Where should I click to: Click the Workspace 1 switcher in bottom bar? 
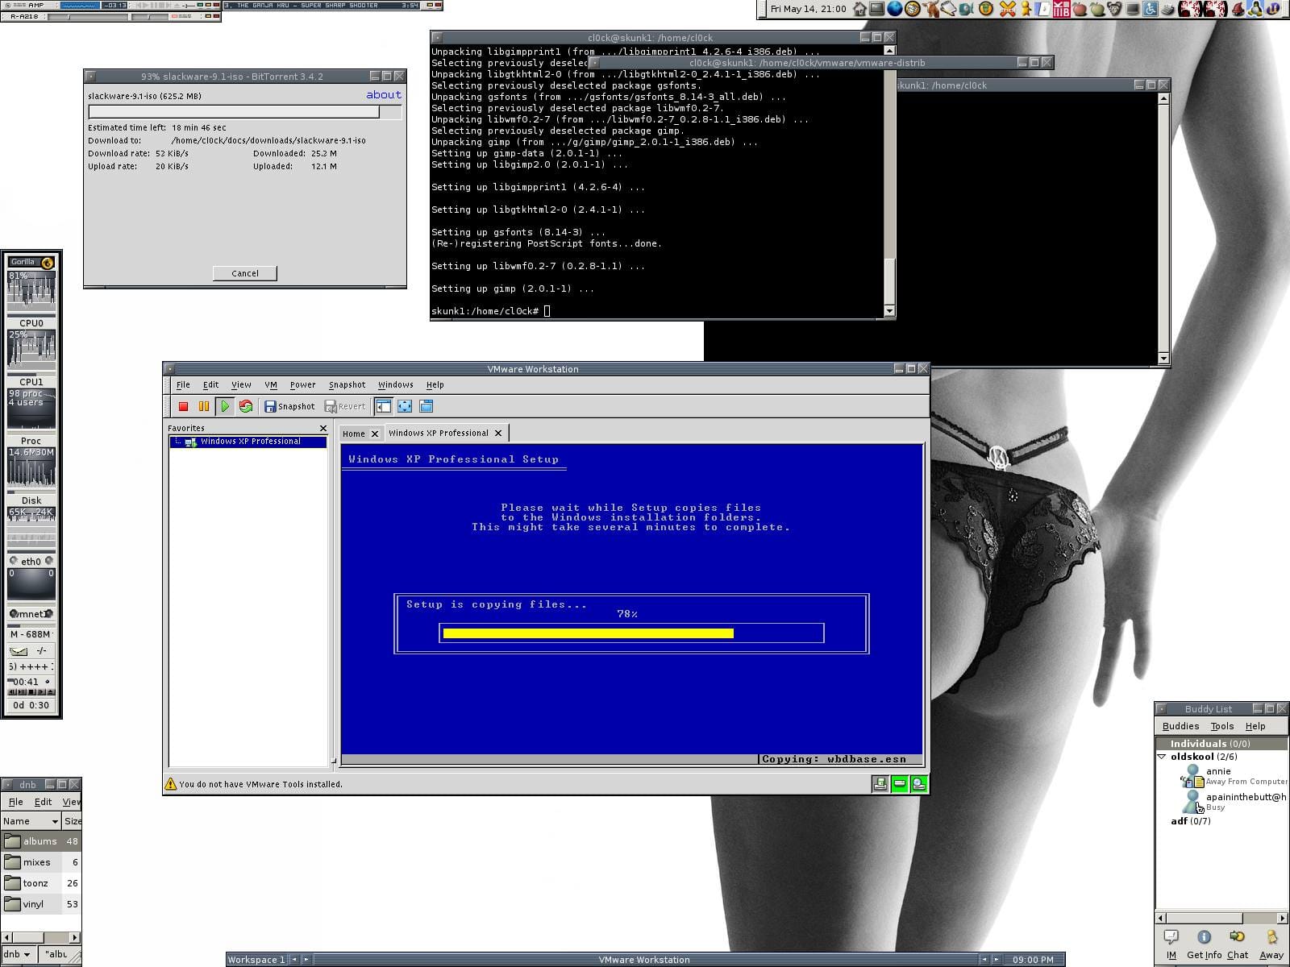point(256,960)
